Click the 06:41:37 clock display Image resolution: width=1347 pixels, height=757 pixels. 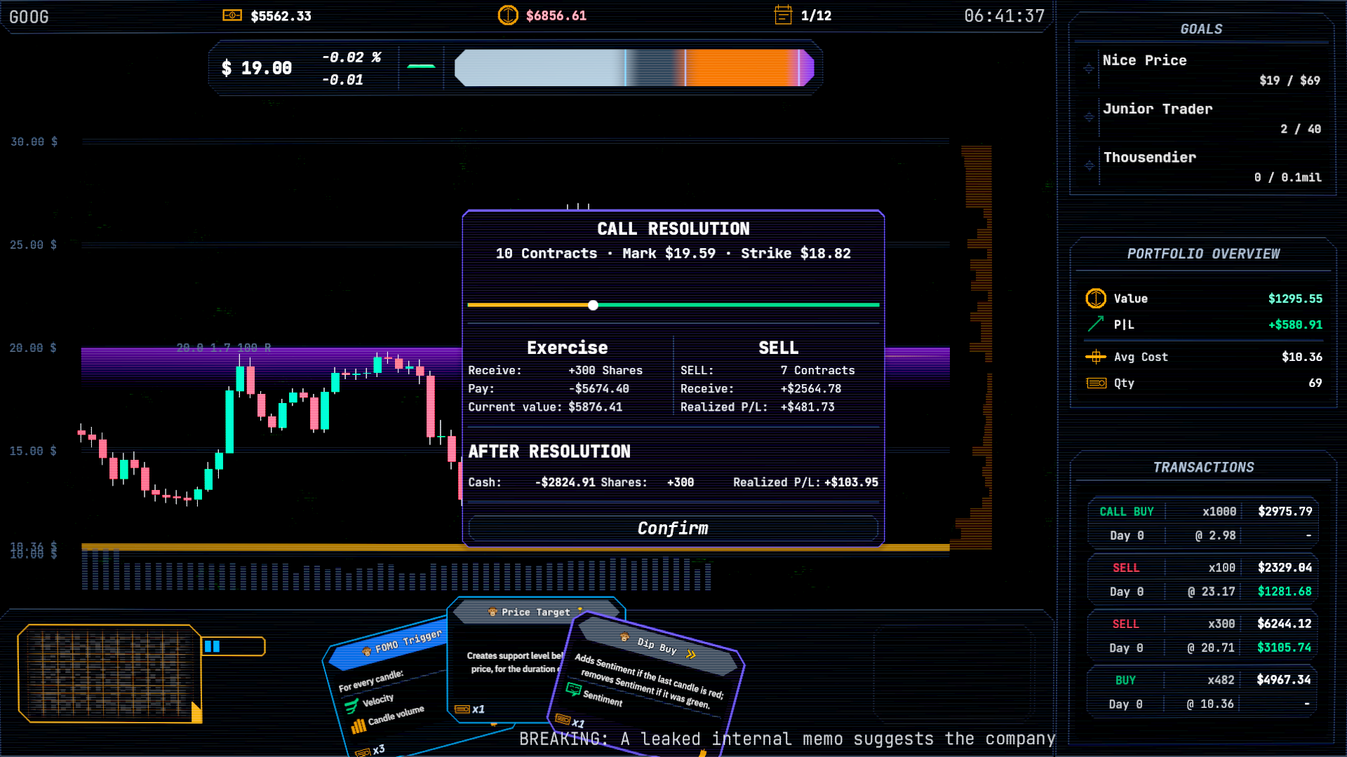tap(1004, 15)
